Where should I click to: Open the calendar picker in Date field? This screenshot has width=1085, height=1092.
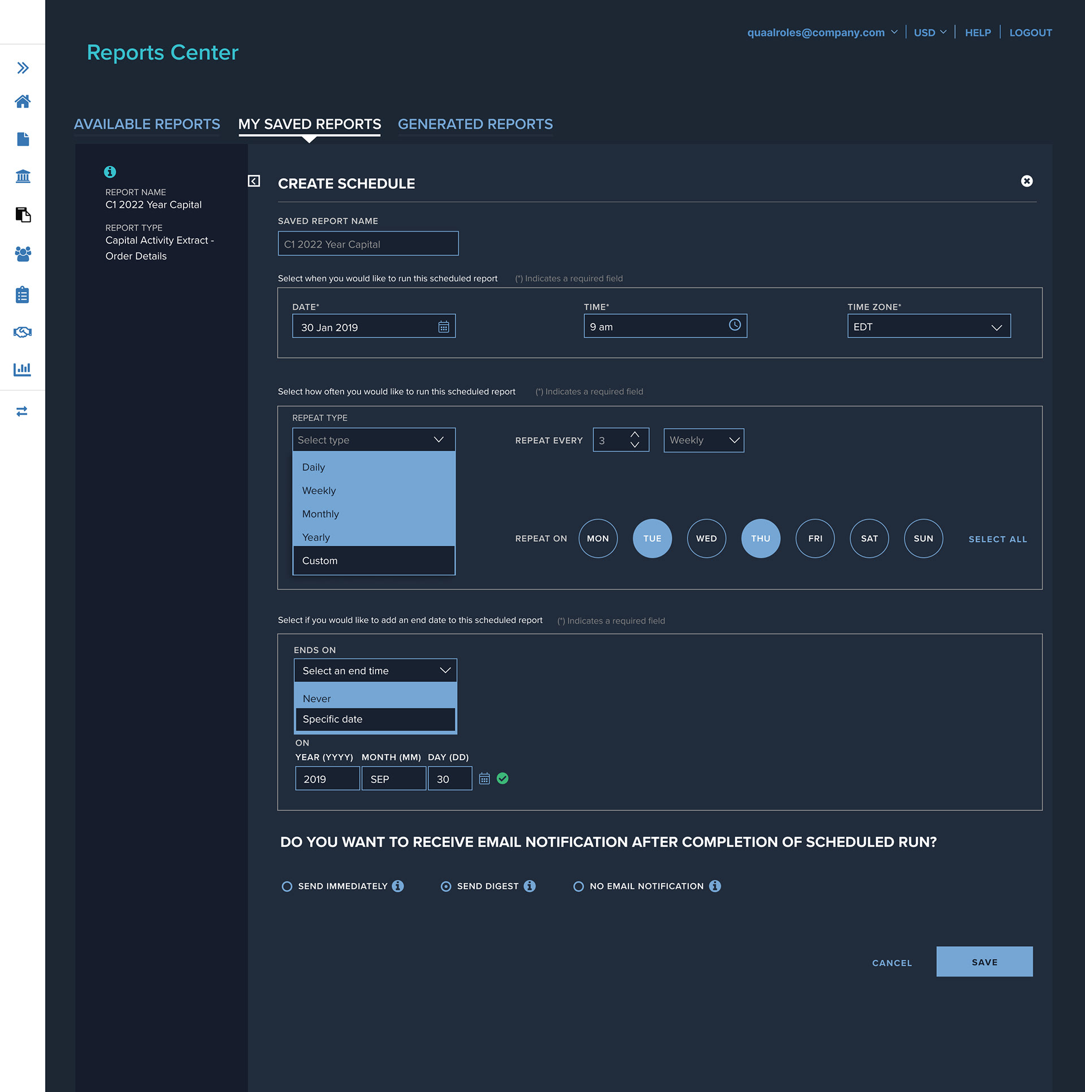pyautogui.click(x=444, y=327)
